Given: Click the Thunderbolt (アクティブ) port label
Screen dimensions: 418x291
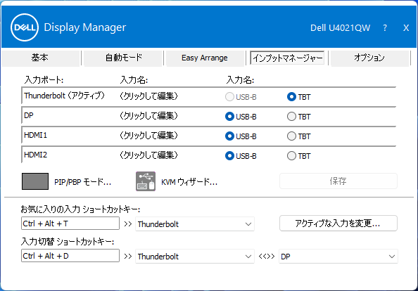Looking at the screenshot, I should (65, 96).
